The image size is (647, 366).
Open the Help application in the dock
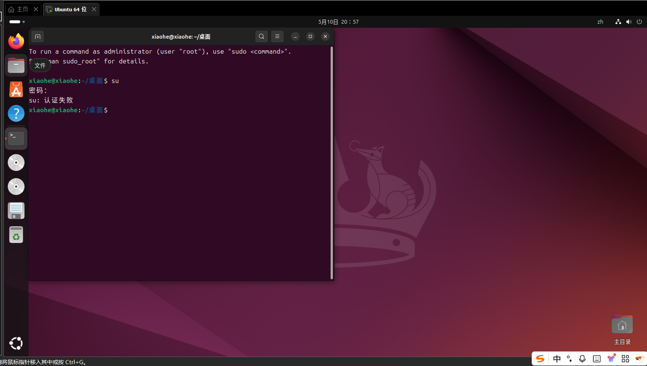(x=16, y=113)
